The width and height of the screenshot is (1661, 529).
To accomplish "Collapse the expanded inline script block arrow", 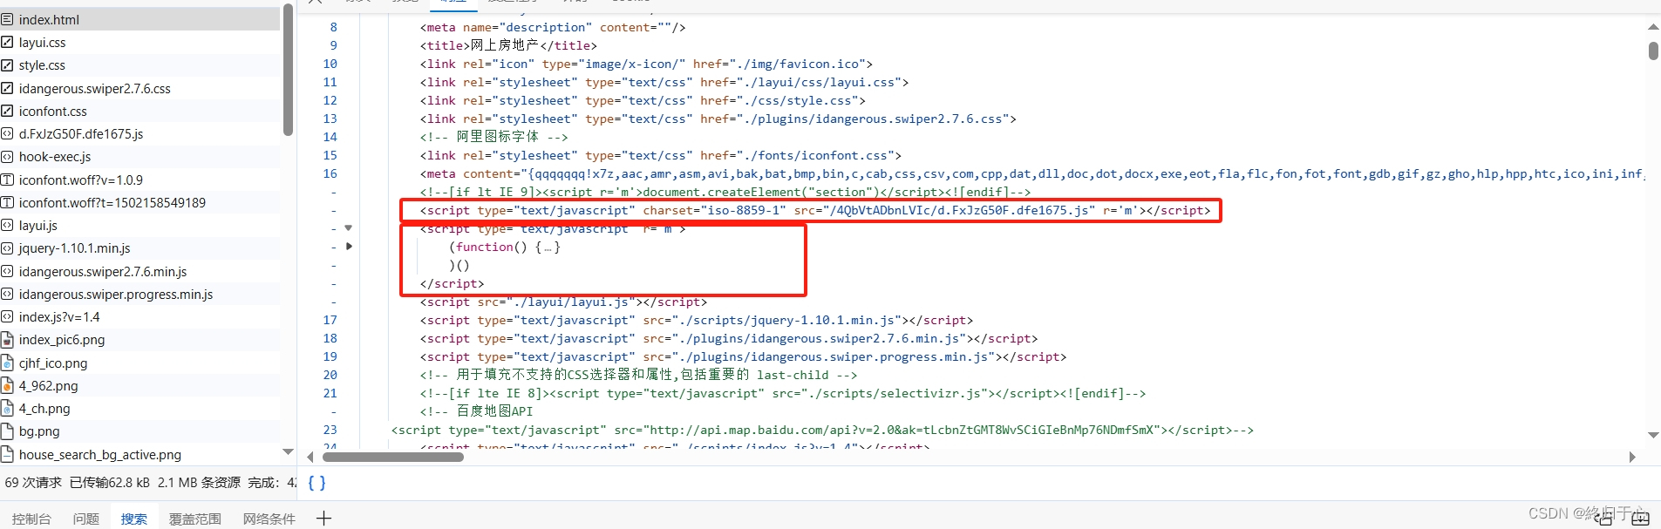I will [349, 228].
